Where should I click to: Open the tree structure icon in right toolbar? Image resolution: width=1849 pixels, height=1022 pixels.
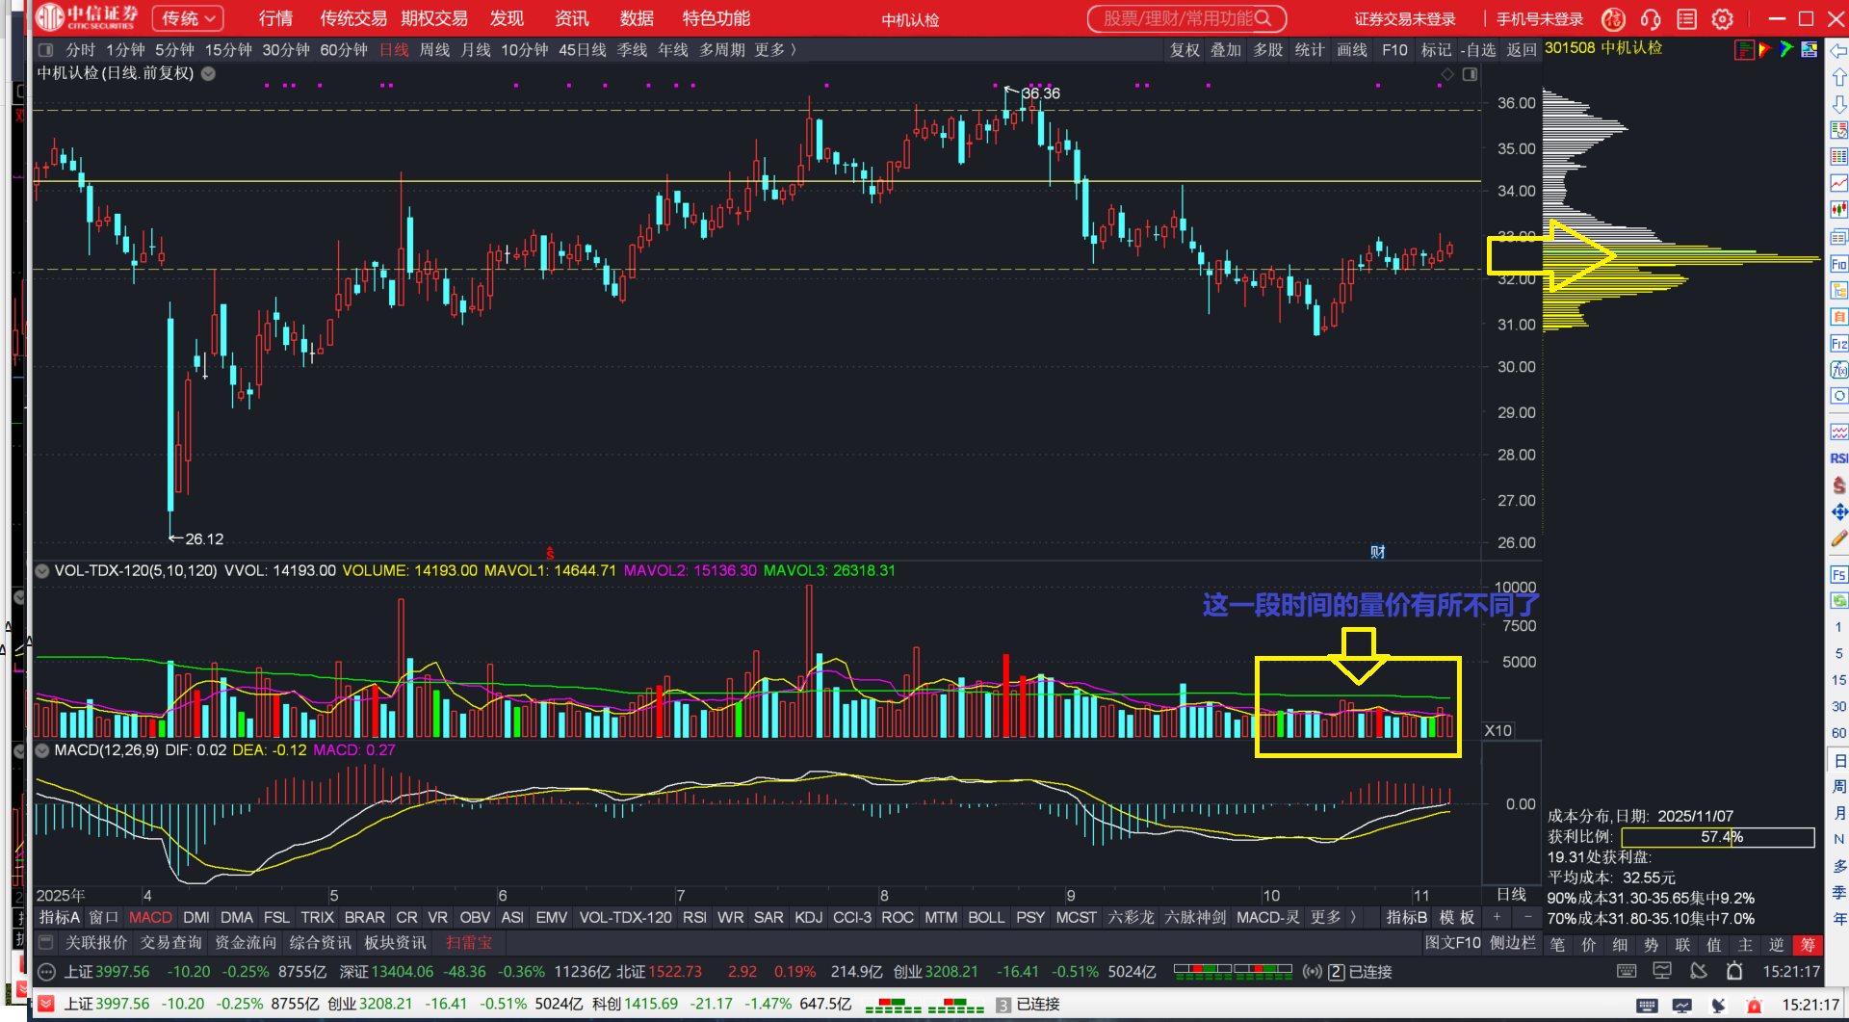coord(1838,290)
